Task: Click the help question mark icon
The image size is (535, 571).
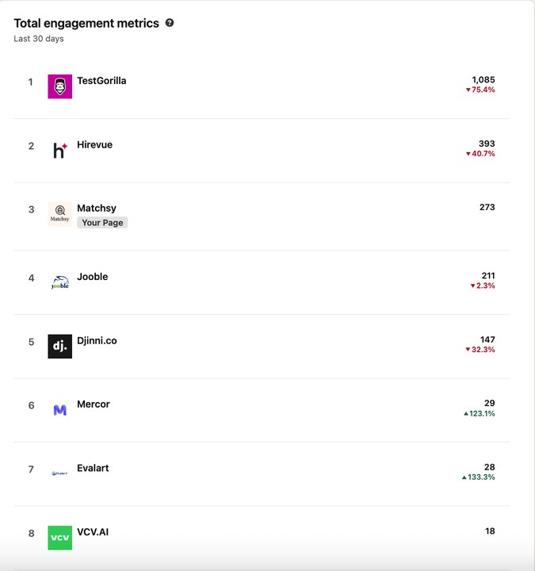Action: point(170,23)
